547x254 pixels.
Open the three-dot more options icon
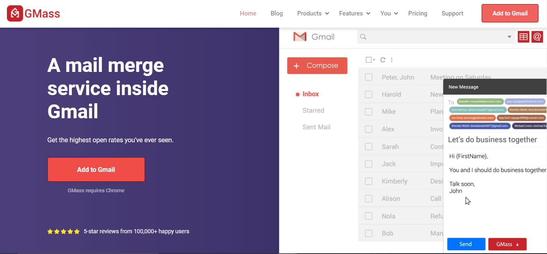click(391, 60)
